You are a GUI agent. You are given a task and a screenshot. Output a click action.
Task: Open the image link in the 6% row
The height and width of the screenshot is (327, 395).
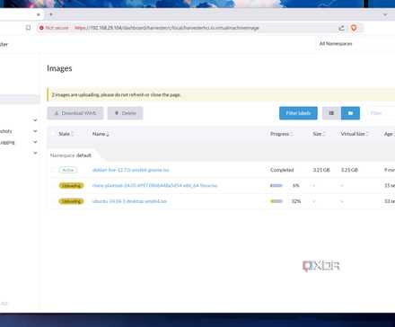(154, 186)
